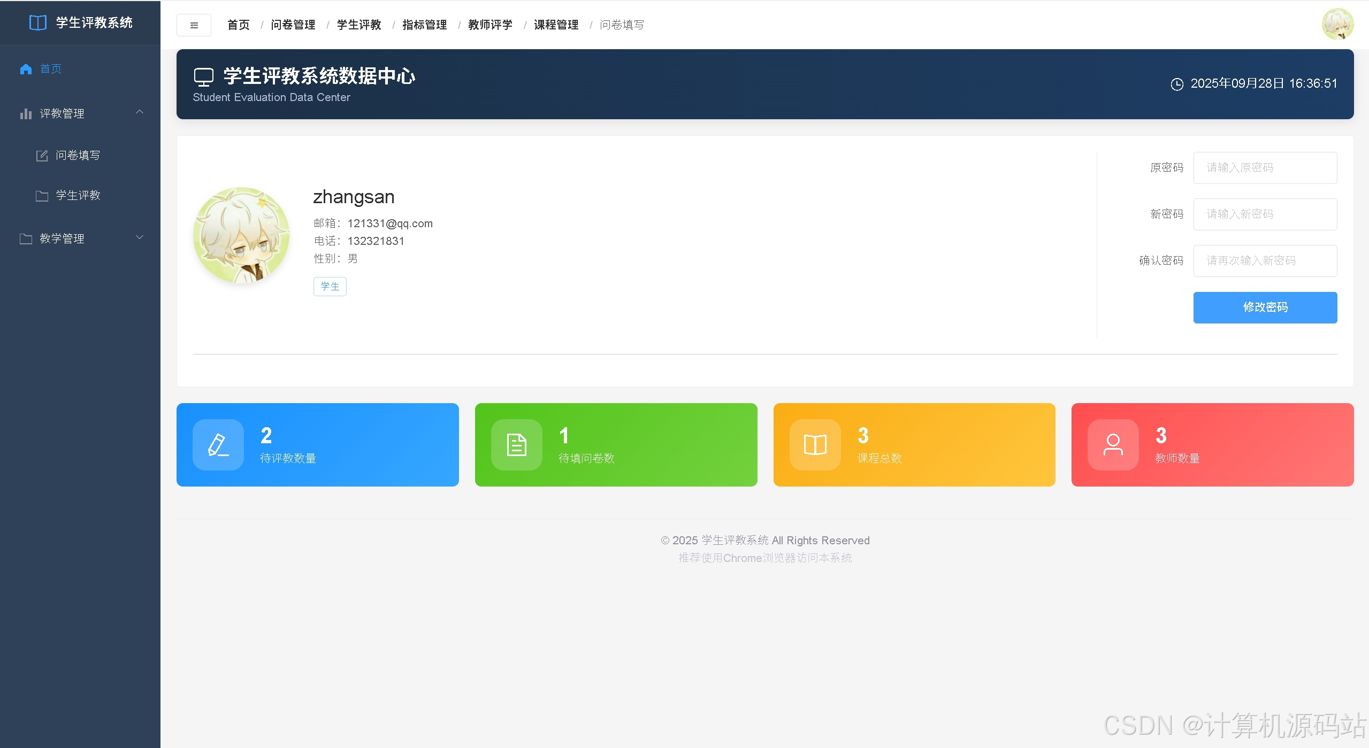Viewport: 1369px width, 748px height.
Task: Open 问卷填写 in the sidebar menu
Action: (x=80, y=156)
